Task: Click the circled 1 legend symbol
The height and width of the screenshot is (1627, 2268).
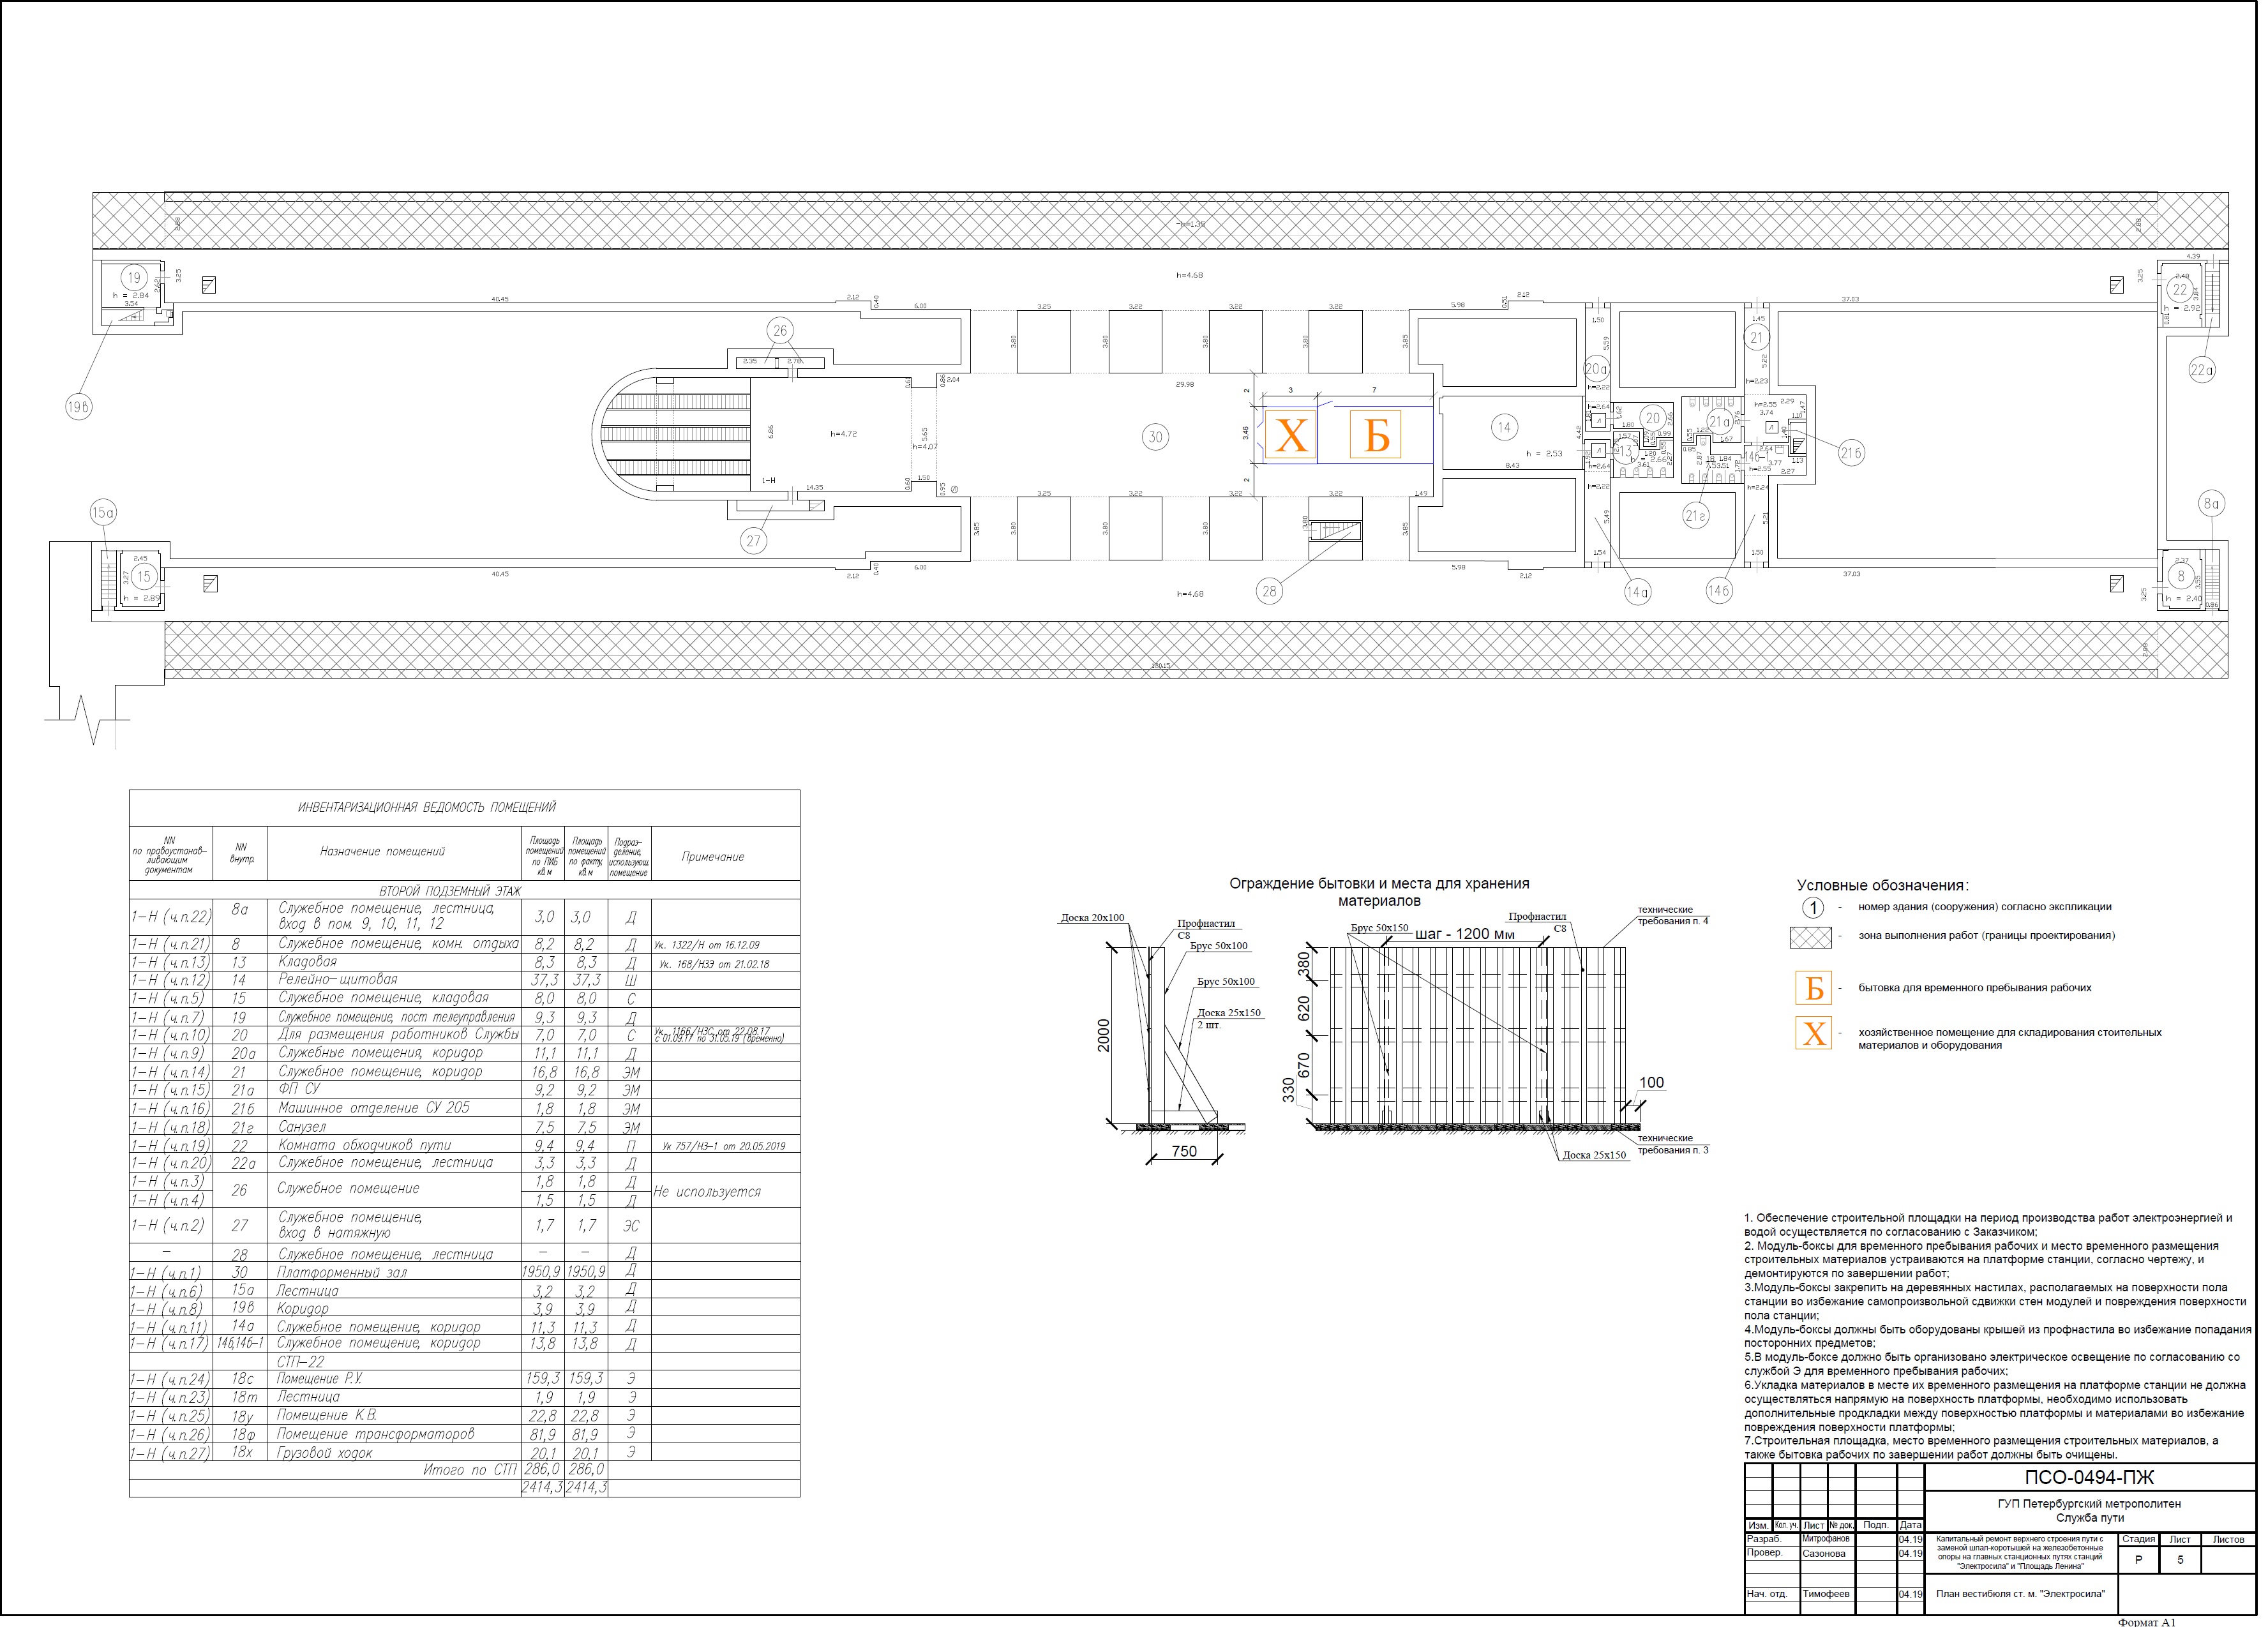Action: [x=1812, y=907]
